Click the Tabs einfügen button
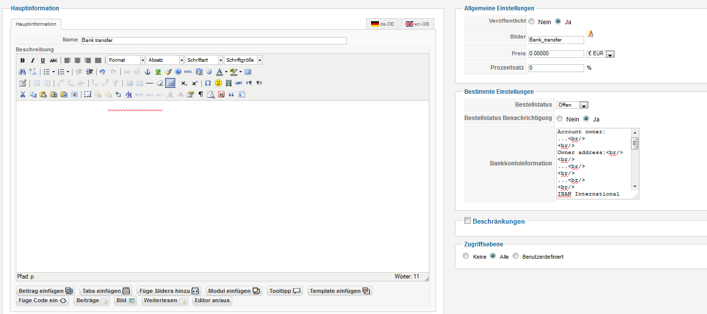The width and height of the screenshot is (707, 314). 106,291
